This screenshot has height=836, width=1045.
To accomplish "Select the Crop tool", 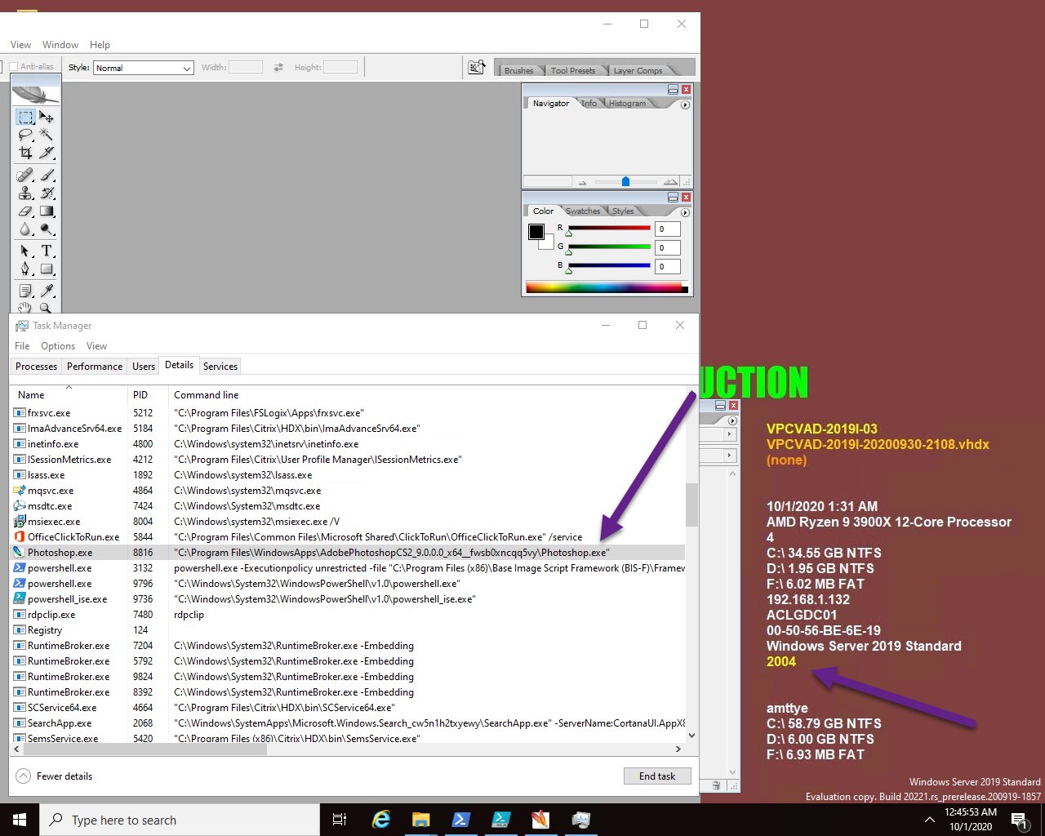I will pyautogui.click(x=26, y=152).
